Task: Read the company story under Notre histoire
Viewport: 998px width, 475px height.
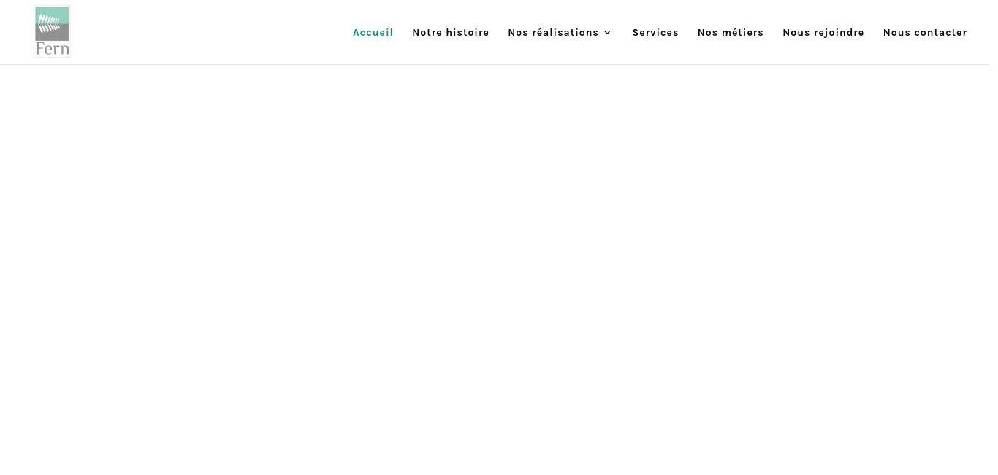Action: tap(450, 33)
